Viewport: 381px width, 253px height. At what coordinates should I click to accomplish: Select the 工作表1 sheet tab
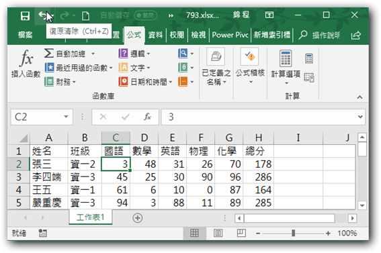(91, 217)
